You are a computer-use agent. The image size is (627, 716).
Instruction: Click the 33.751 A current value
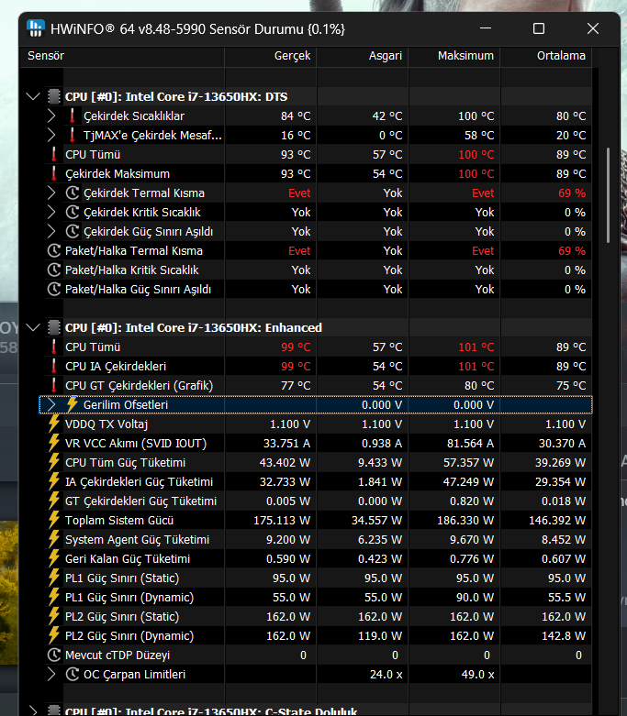[x=286, y=443]
